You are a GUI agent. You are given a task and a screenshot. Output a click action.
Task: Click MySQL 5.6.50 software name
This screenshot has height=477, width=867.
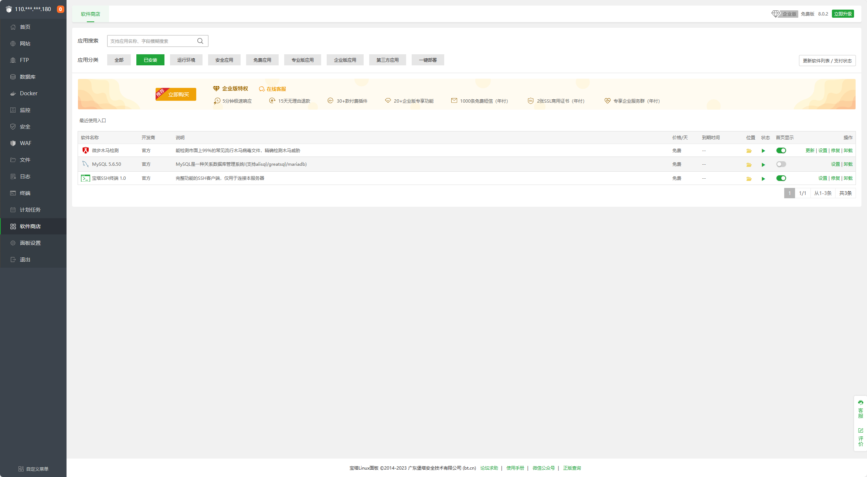click(x=106, y=164)
